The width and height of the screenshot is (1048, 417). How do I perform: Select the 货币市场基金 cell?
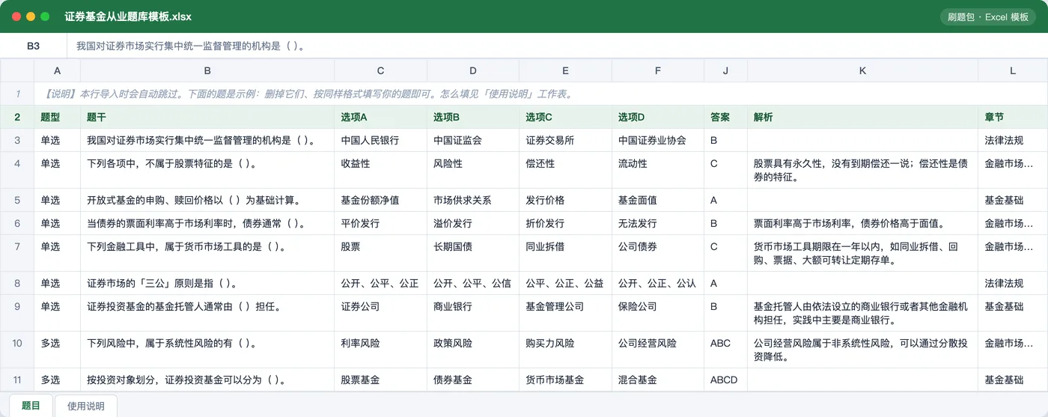565,380
